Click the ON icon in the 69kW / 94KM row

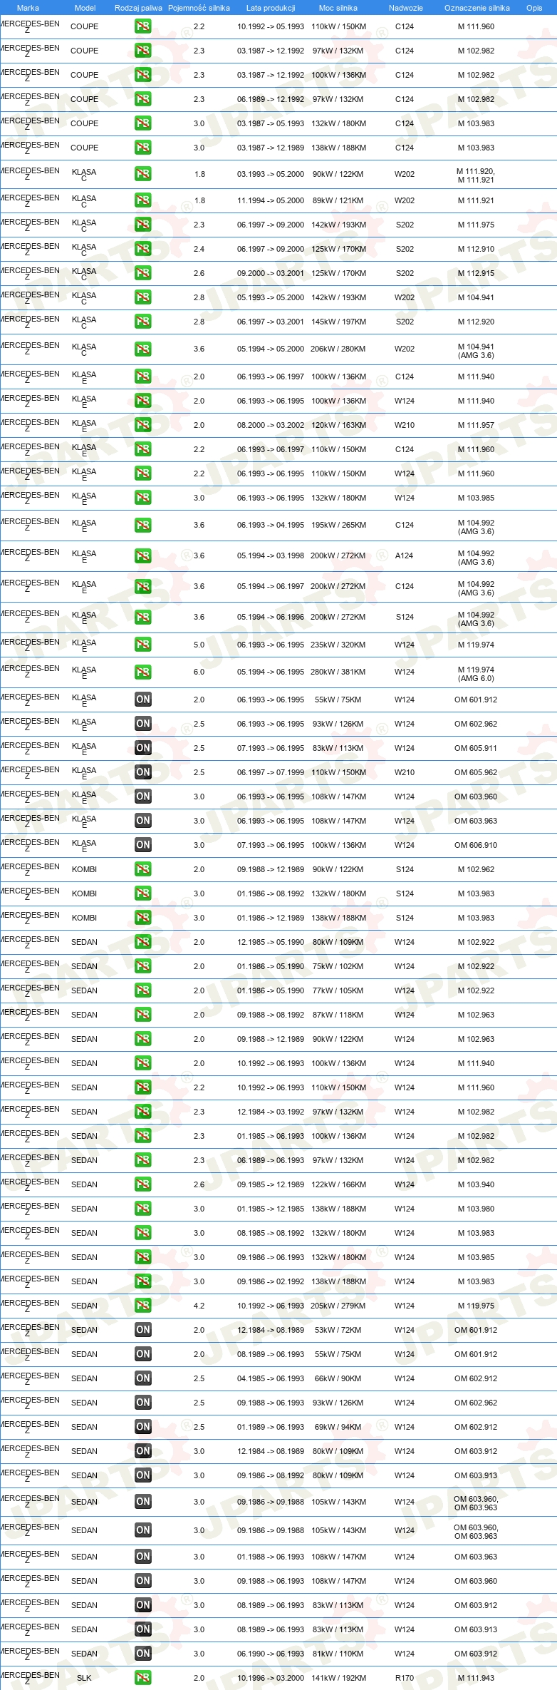pyautogui.click(x=143, y=1427)
